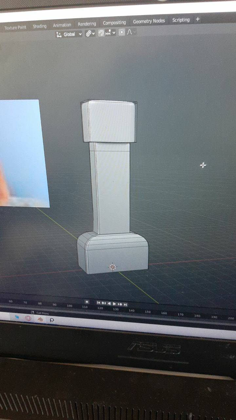236x420 pixels.
Task: Jump to timeline start frame
Action: coord(98,303)
